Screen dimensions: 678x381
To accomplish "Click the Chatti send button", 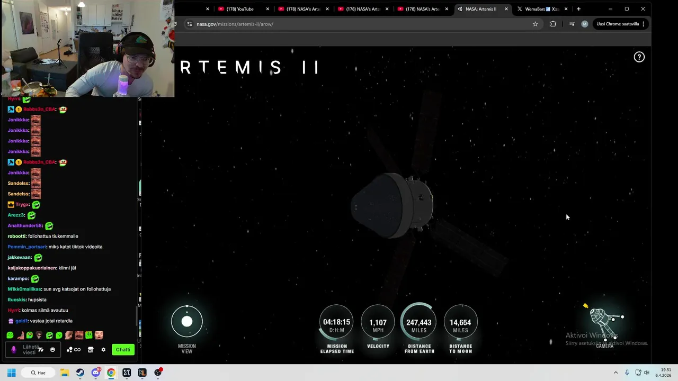I will pyautogui.click(x=123, y=350).
